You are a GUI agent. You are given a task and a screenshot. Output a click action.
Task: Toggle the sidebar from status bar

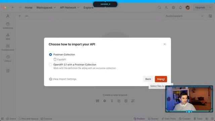tap(2, 119)
